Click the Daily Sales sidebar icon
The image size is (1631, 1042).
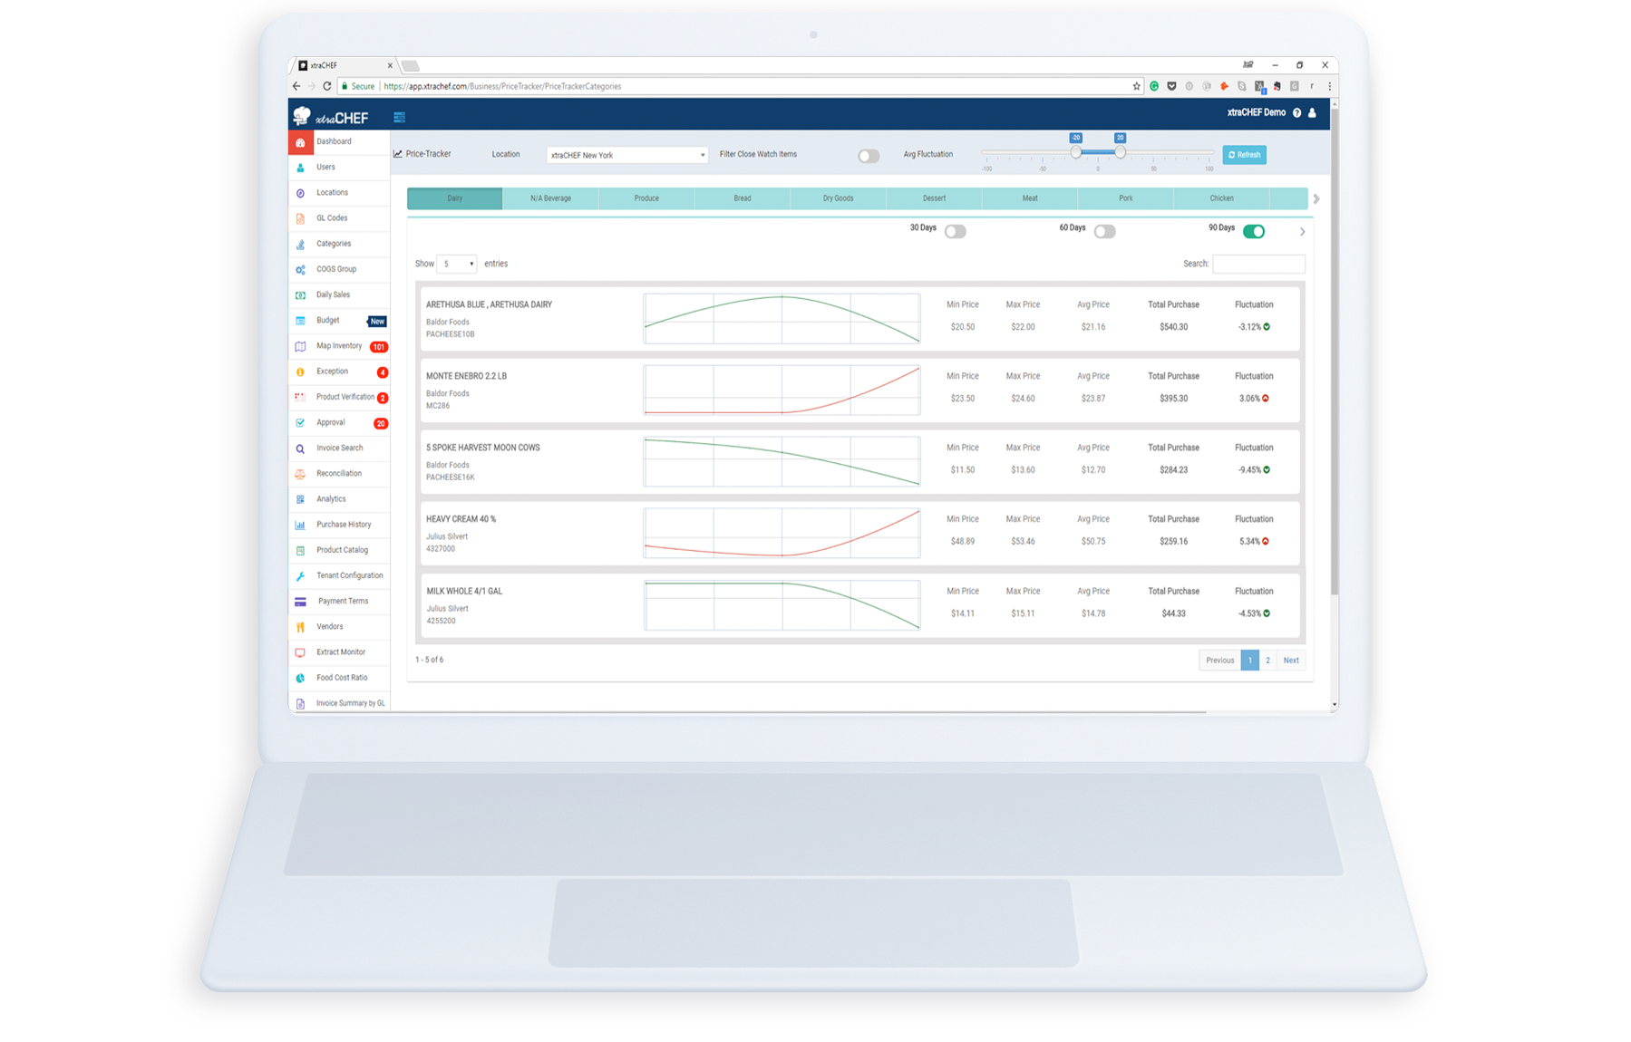(301, 295)
